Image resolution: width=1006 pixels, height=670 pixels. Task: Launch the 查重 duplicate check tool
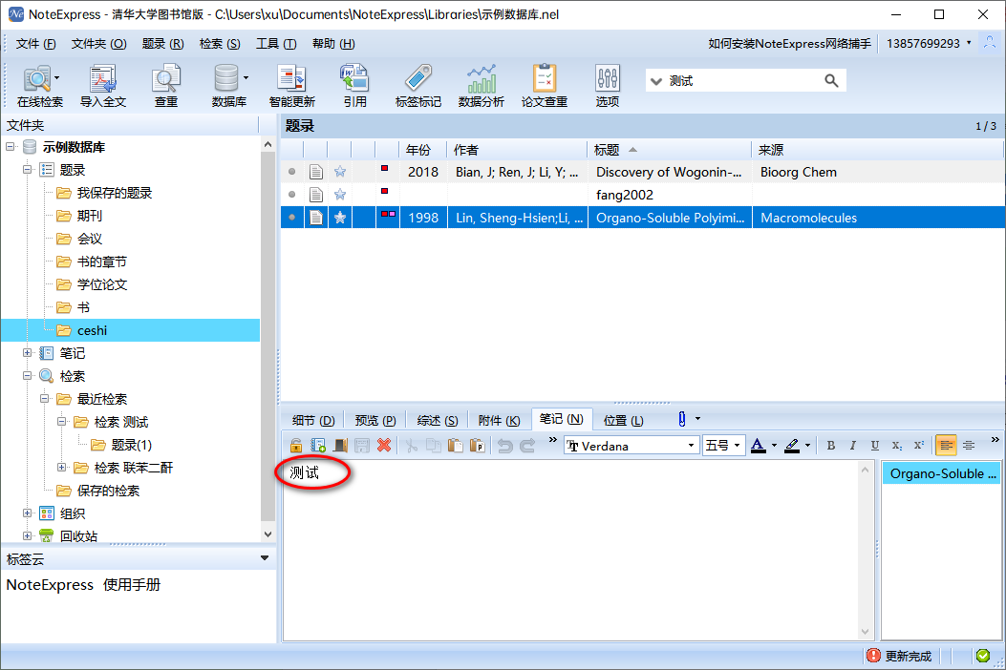pos(165,86)
